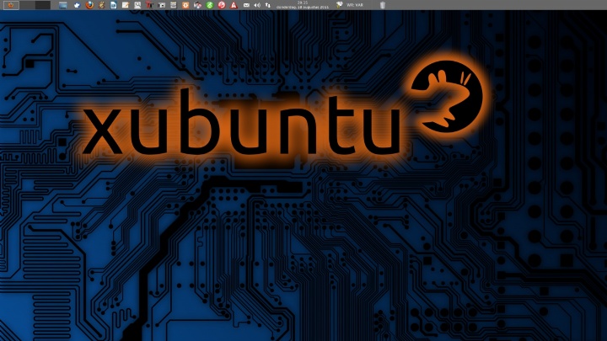Click the red figure launcher icon

pos(149,5)
